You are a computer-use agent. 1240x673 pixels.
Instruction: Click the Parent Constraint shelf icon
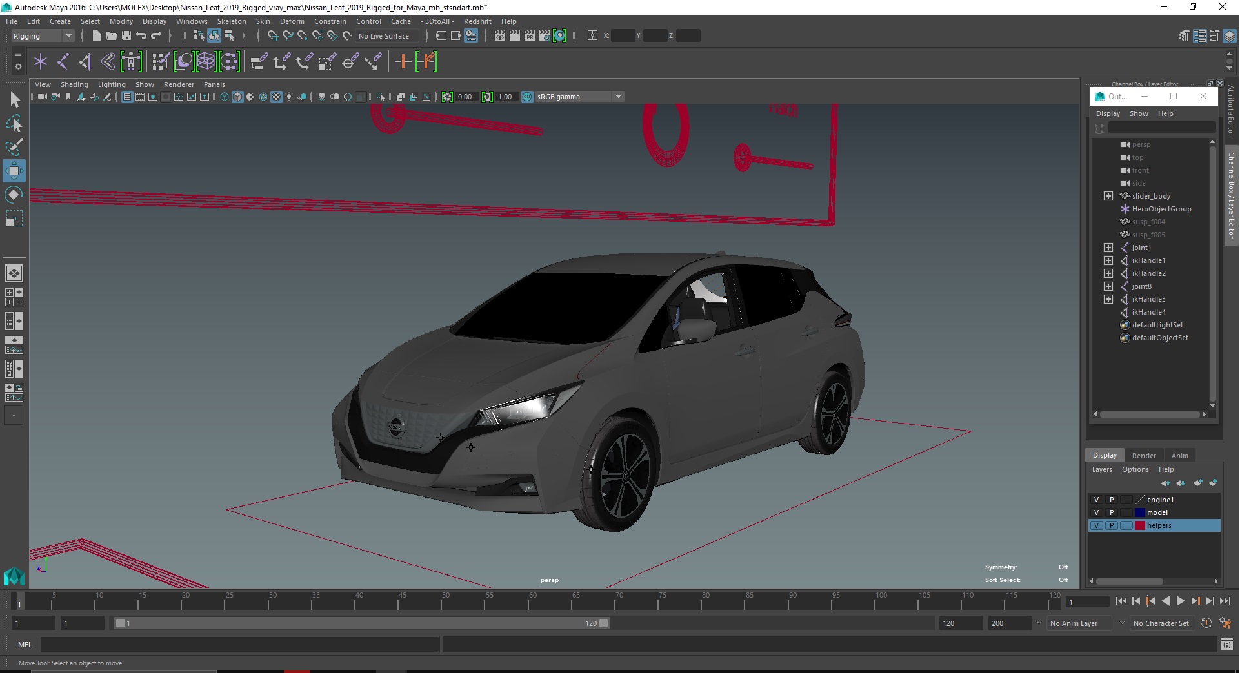(x=259, y=62)
